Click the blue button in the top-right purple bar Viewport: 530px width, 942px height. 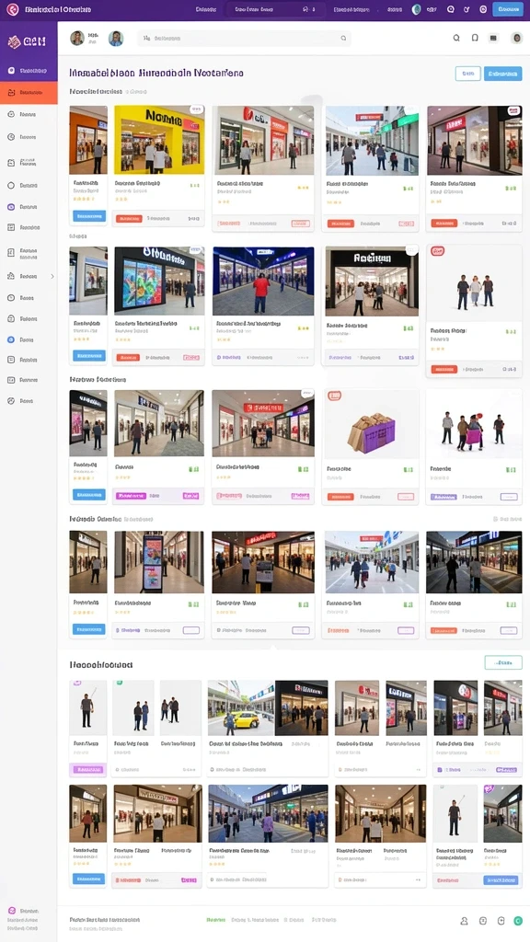coord(507,9)
